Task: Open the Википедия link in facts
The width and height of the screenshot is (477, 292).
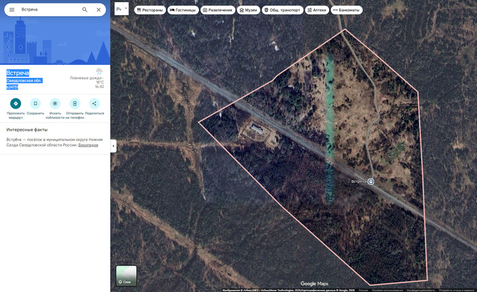Action: 88,145
